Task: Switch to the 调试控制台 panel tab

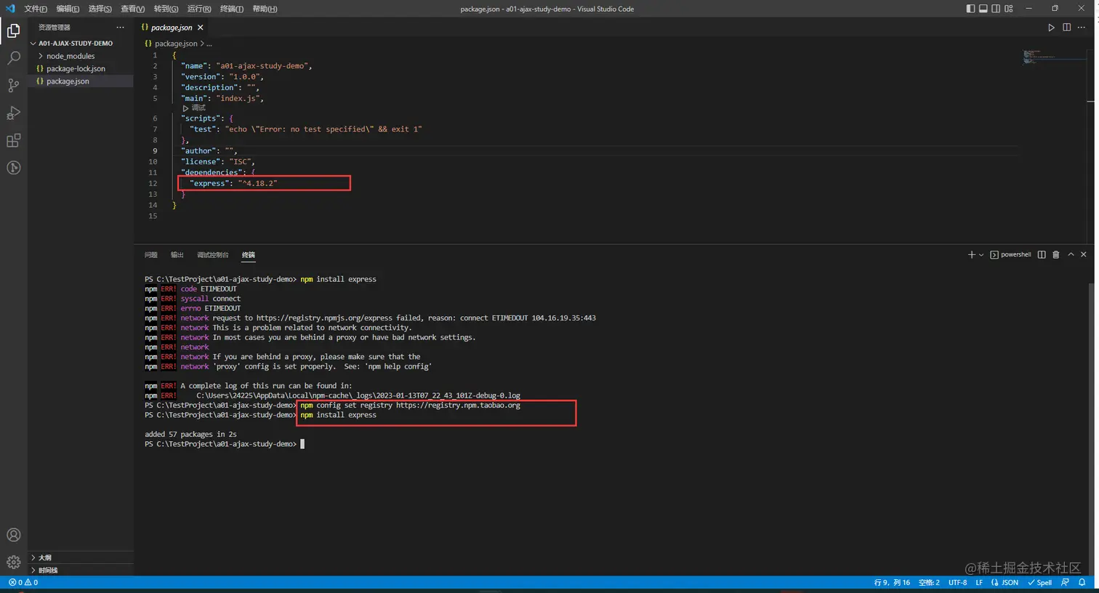Action: [213, 255]
